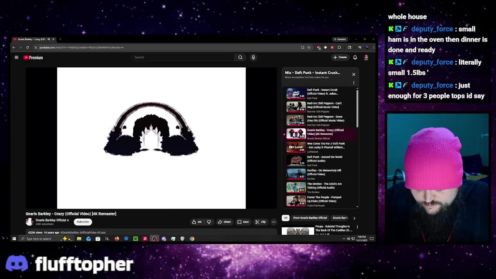This screenshot has width=496, height=279.
Task: Play Red Hot Chili Peppers Can't Stop
Action: click(320, 107)
